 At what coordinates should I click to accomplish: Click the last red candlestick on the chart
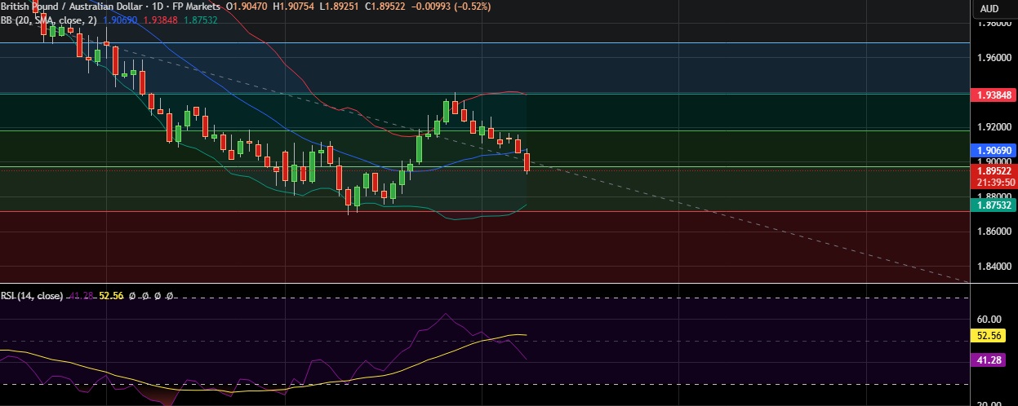pos(527,161)
